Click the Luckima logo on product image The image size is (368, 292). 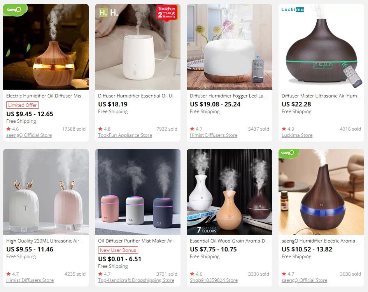[x=293, y=9]
